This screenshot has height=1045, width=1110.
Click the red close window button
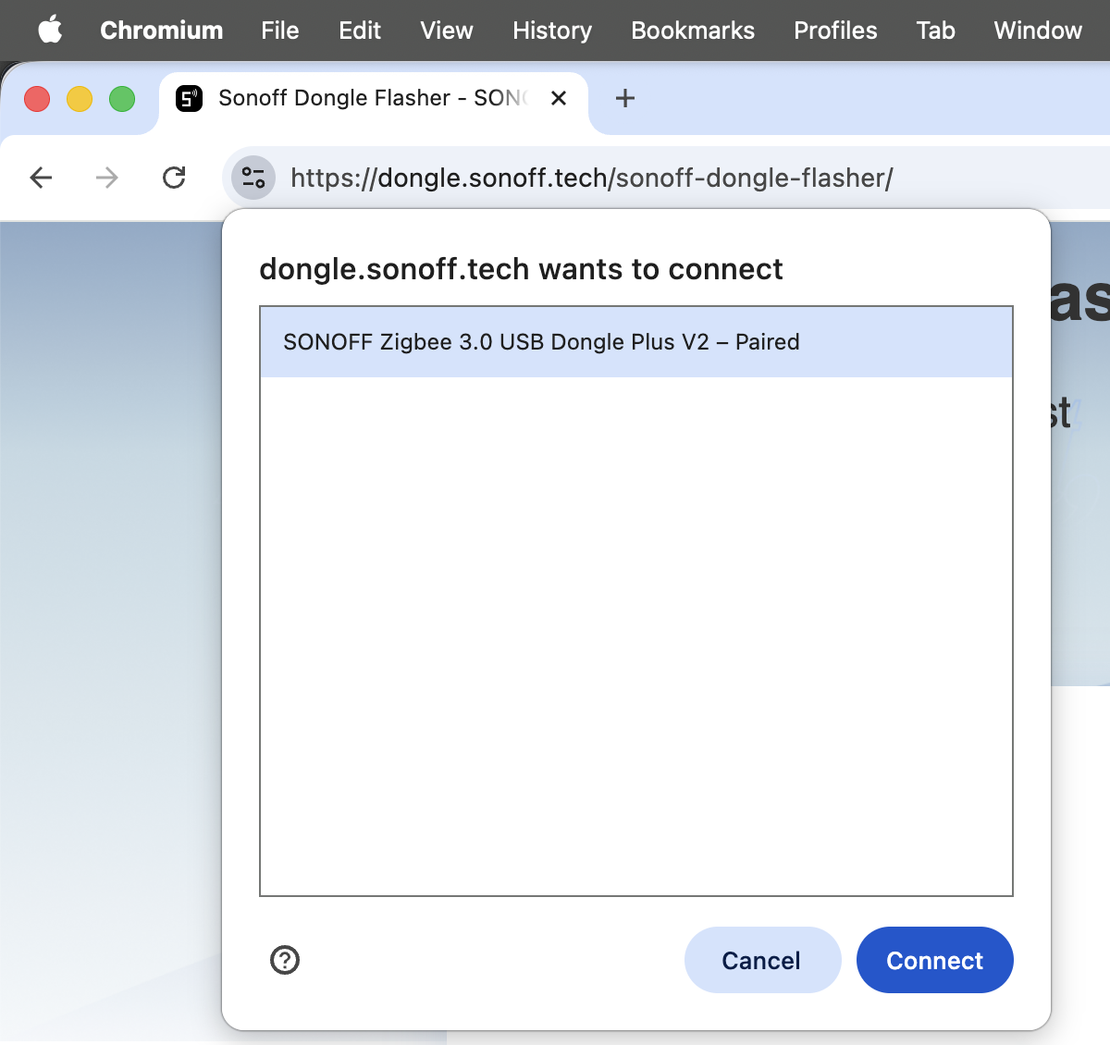tap(37, 98)
